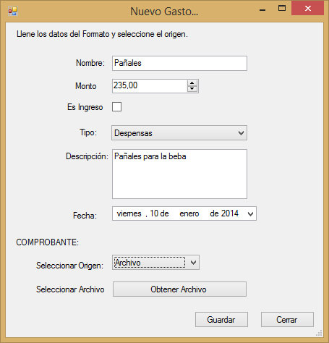The image size is (329, 343).
Task: Click the Archivo text in origin combo
Action: click(127, 263)
